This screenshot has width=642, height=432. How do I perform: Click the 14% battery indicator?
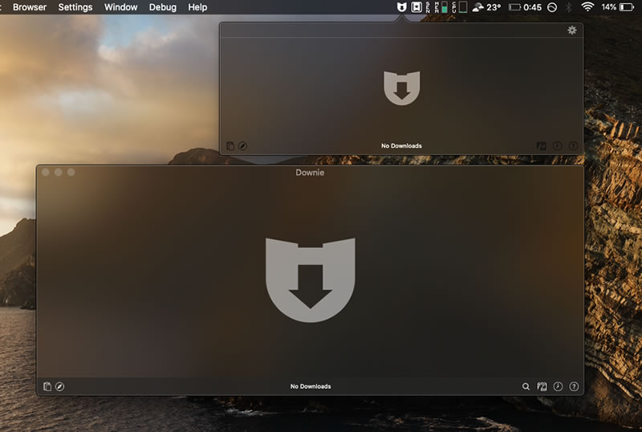pos(617,7)
